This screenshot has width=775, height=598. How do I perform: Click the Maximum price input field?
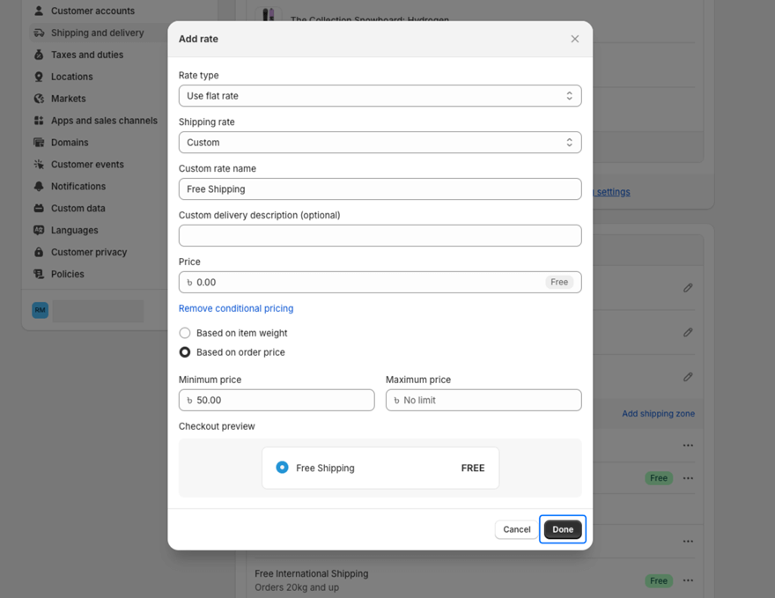483,400
